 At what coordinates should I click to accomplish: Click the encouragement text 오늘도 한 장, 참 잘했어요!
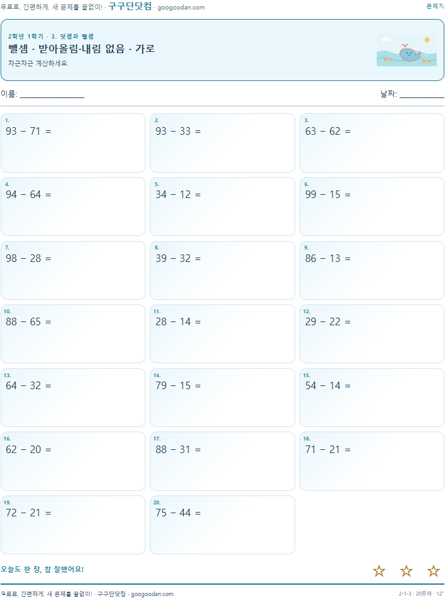pos(42,570)
